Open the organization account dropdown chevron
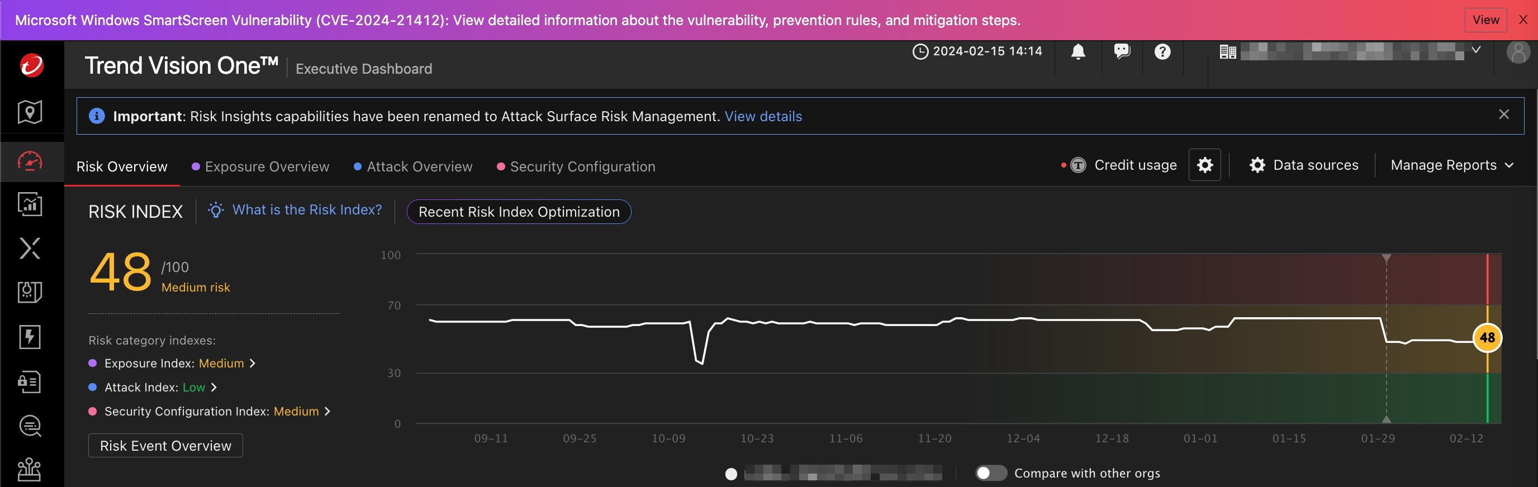This screenshot has height=487, width=1538. pyautogui.click(x=1476, y=50)
